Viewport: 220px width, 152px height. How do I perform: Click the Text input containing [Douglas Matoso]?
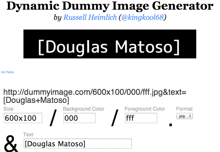(x=77, y=144)
